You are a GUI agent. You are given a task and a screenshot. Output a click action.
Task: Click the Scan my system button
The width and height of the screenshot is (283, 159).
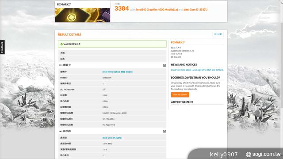click(180, 95)
